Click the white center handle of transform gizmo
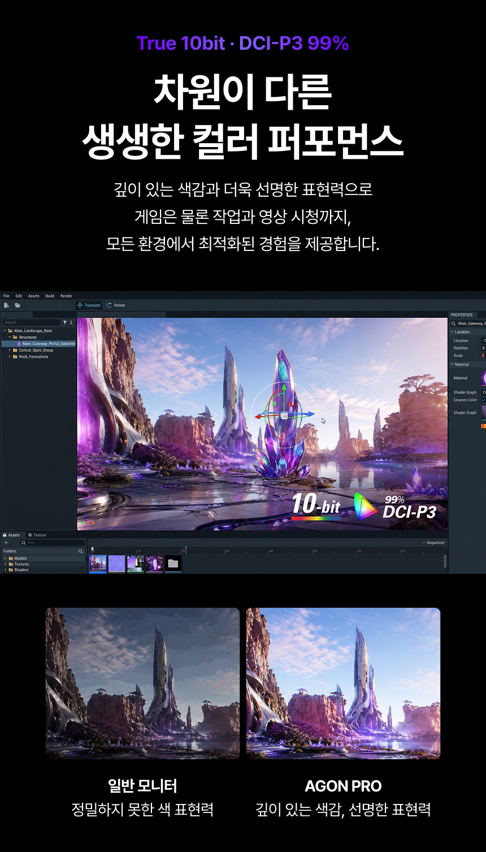The image size is (486, 852). coord(284,416)
